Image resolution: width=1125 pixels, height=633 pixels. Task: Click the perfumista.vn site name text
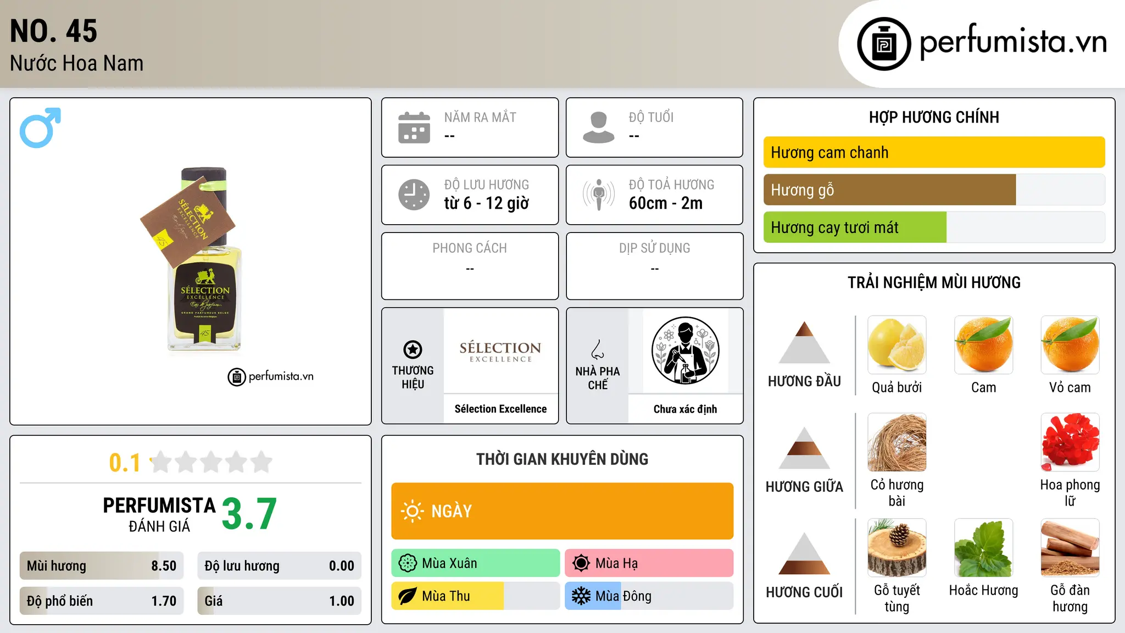(x=1013, y=41)
